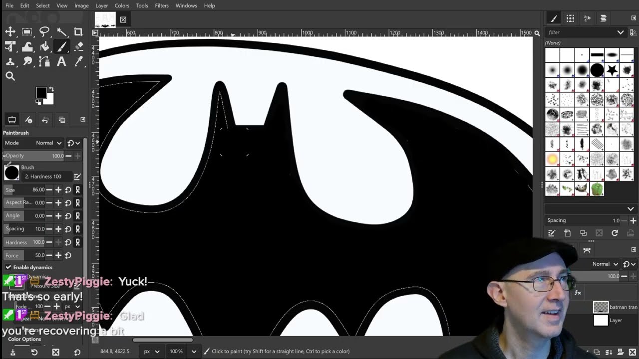Select the Paths tool

click(44, 62)
